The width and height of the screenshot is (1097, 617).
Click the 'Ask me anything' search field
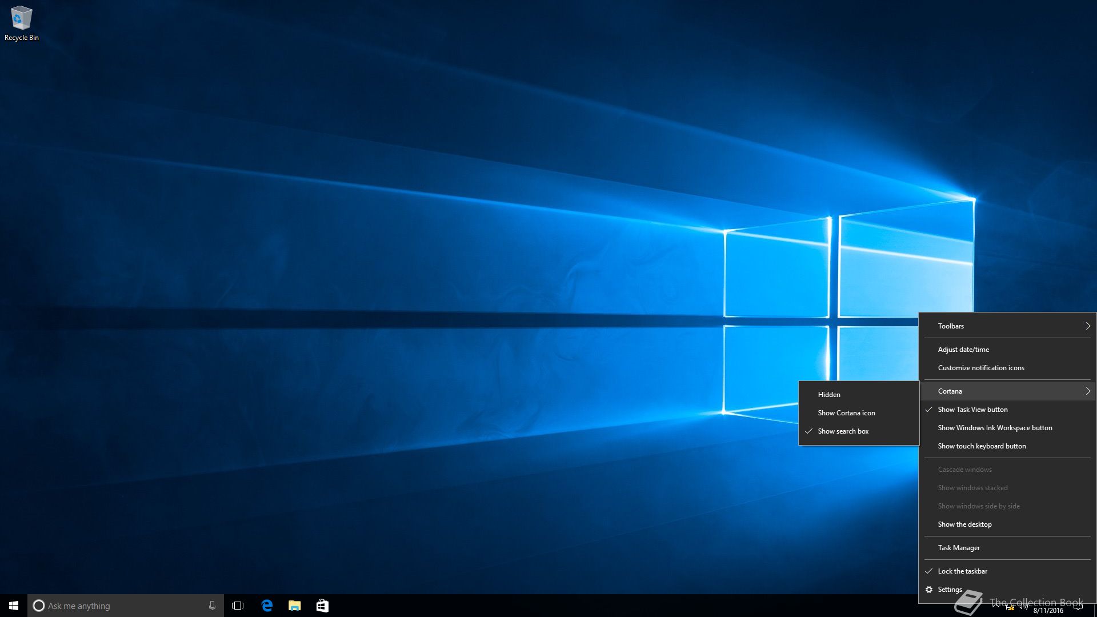pyautogui.click(x=126, y=606)
